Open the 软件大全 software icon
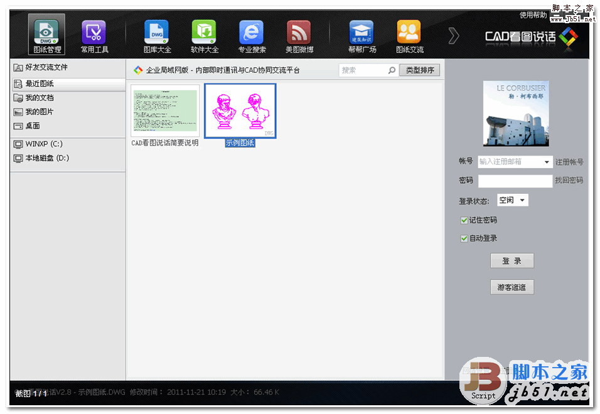This screenshot has width=600, height=414. (x=205, y=36)
